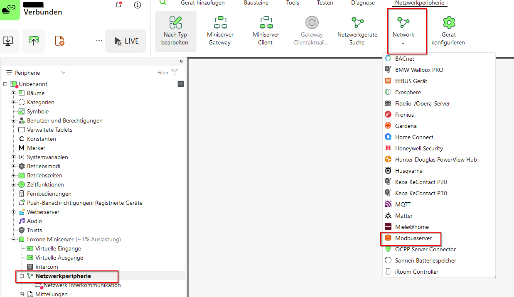Select Modbusserver from the list
514x297 pixels.
[x=439, y=238]
